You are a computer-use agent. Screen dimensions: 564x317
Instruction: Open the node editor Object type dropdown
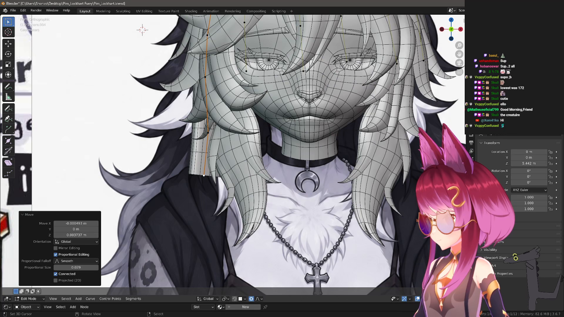(27, 307)
